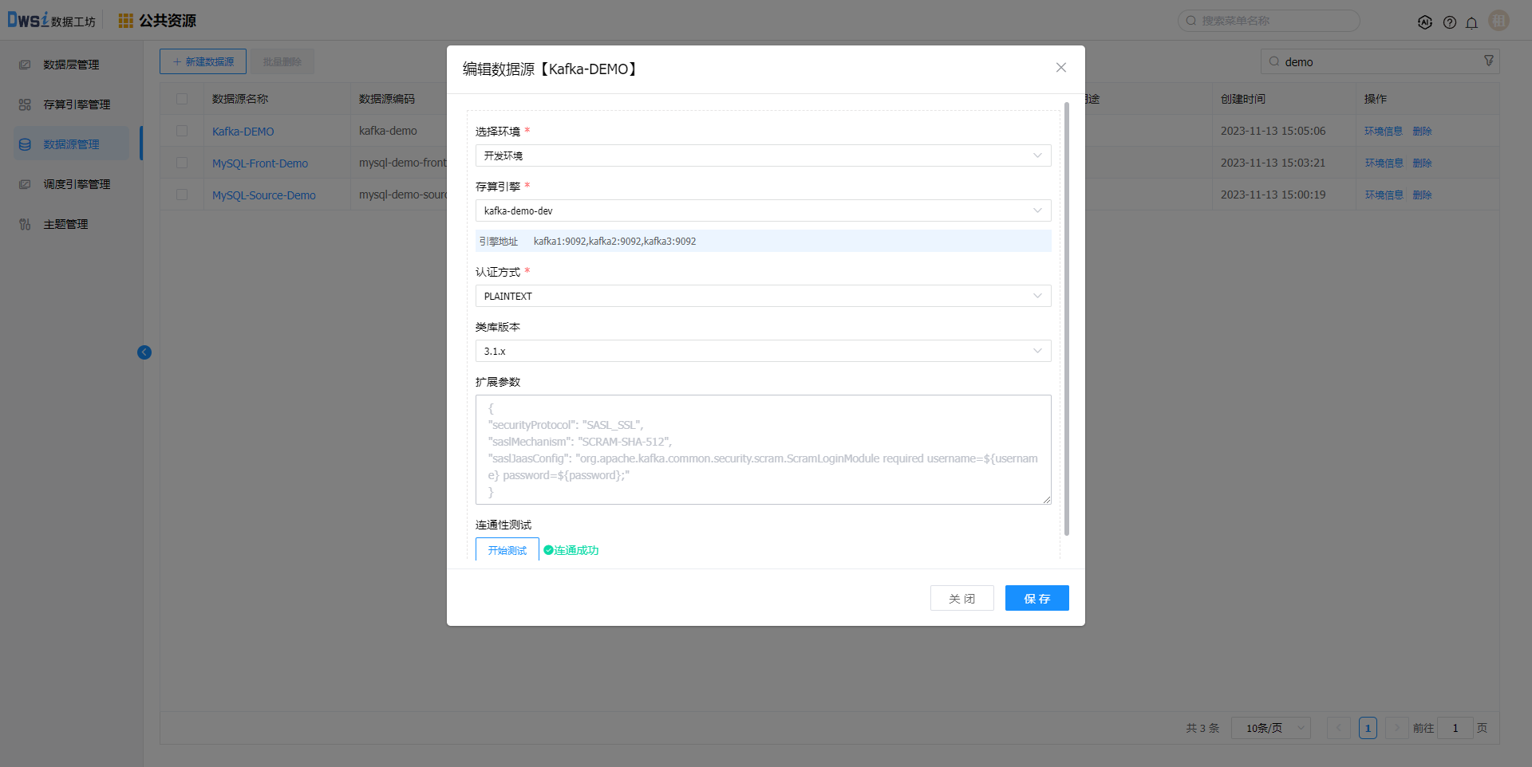Click 环境信息 in the 15:03:21 row
Screen dimensions: 1532x767
click(x=1384, y=163)
